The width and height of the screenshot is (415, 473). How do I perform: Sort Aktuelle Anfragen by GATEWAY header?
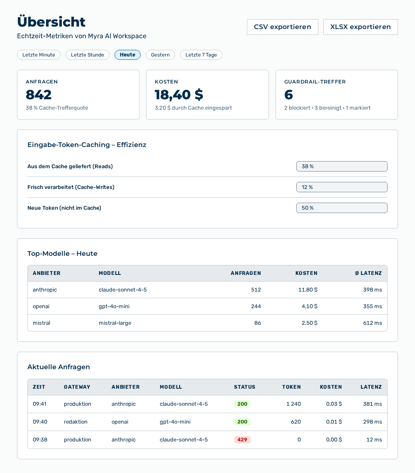(77, 387)
